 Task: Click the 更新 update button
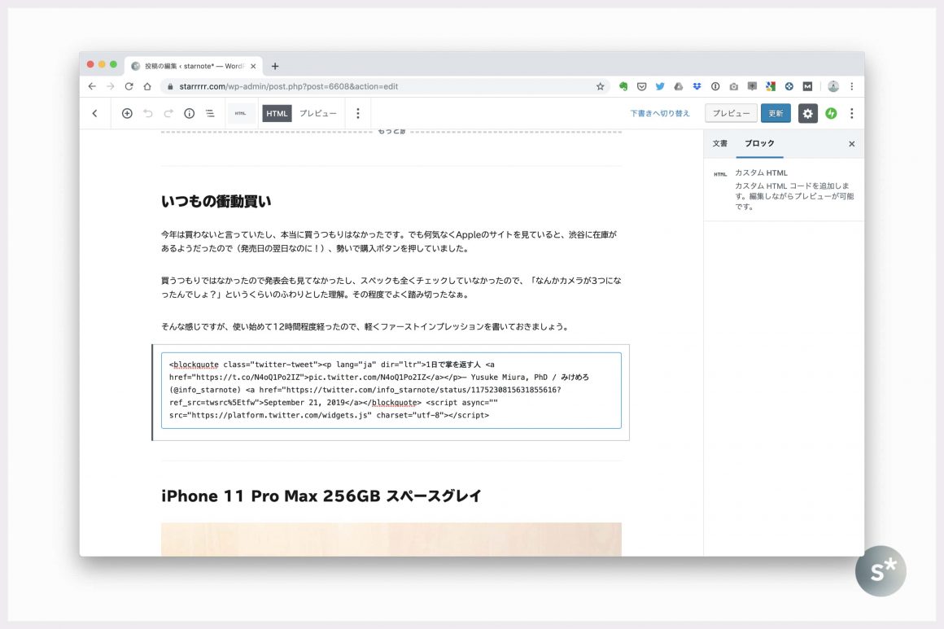pos(776,114)
